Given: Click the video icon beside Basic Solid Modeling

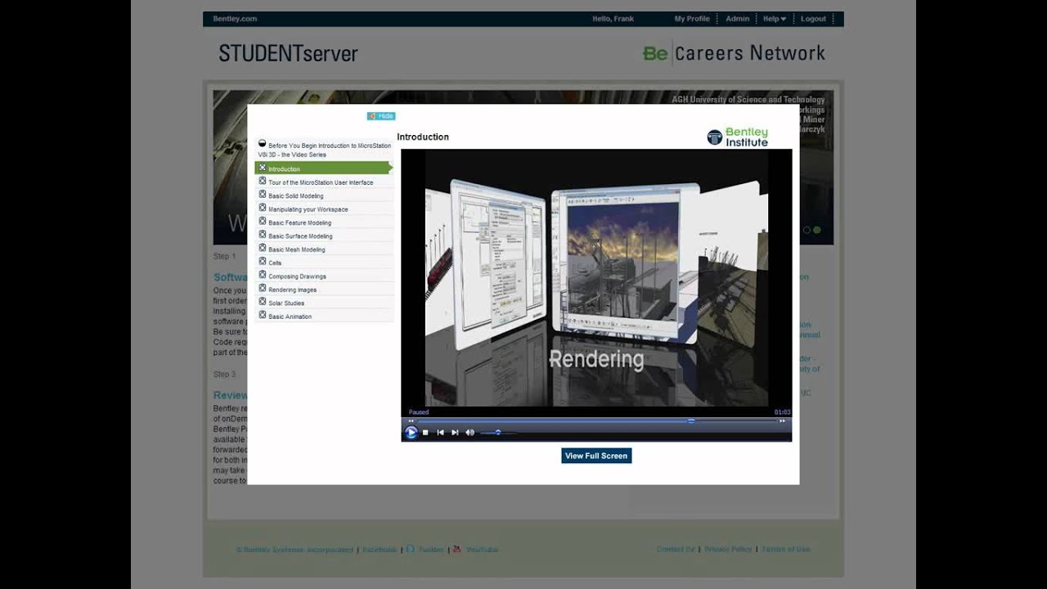Looking at the screenshot, I should click(x=263, y=195).
